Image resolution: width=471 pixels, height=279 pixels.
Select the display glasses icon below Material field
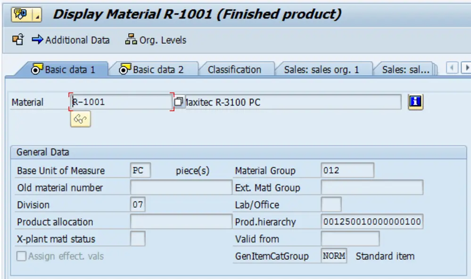click(x=80, y=120)
